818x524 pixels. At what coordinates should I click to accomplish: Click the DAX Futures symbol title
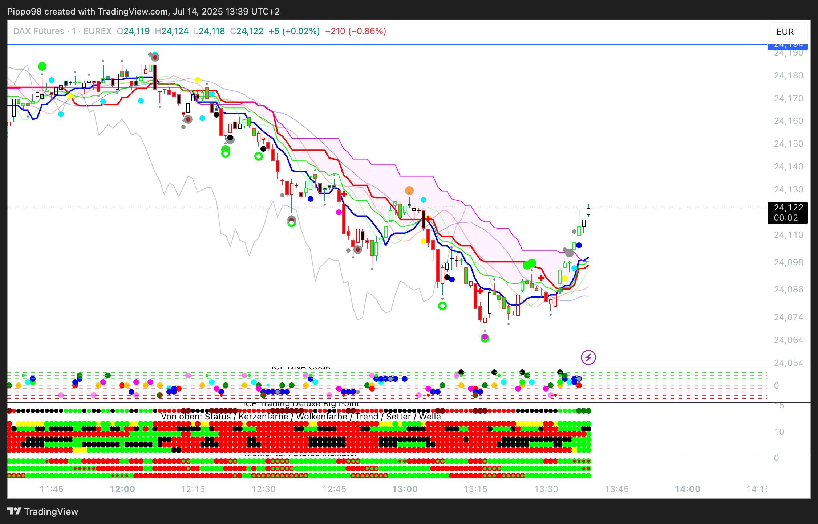[x=39, y=31]
